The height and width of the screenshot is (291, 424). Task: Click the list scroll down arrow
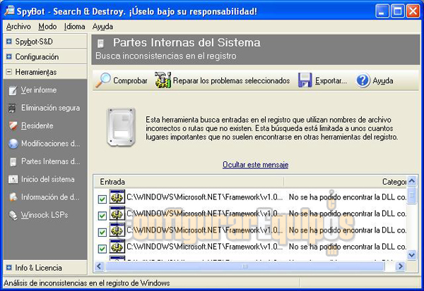coord(411,254)
